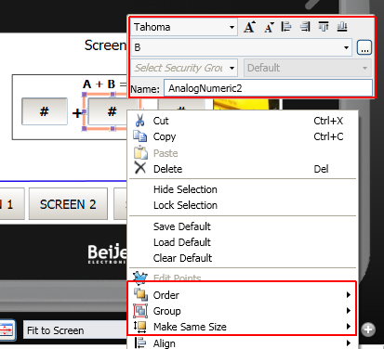Click the scissors Cut icon
Screen dimensions: 384x349
pos(139,121)
